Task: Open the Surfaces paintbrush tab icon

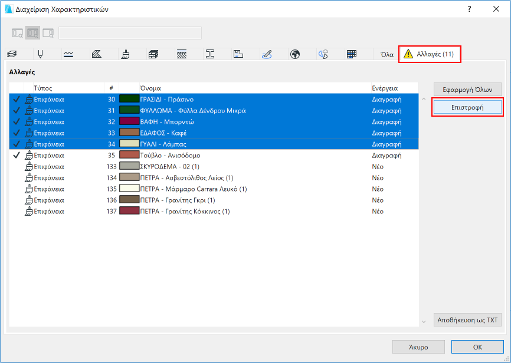Action: pos(125,54)
